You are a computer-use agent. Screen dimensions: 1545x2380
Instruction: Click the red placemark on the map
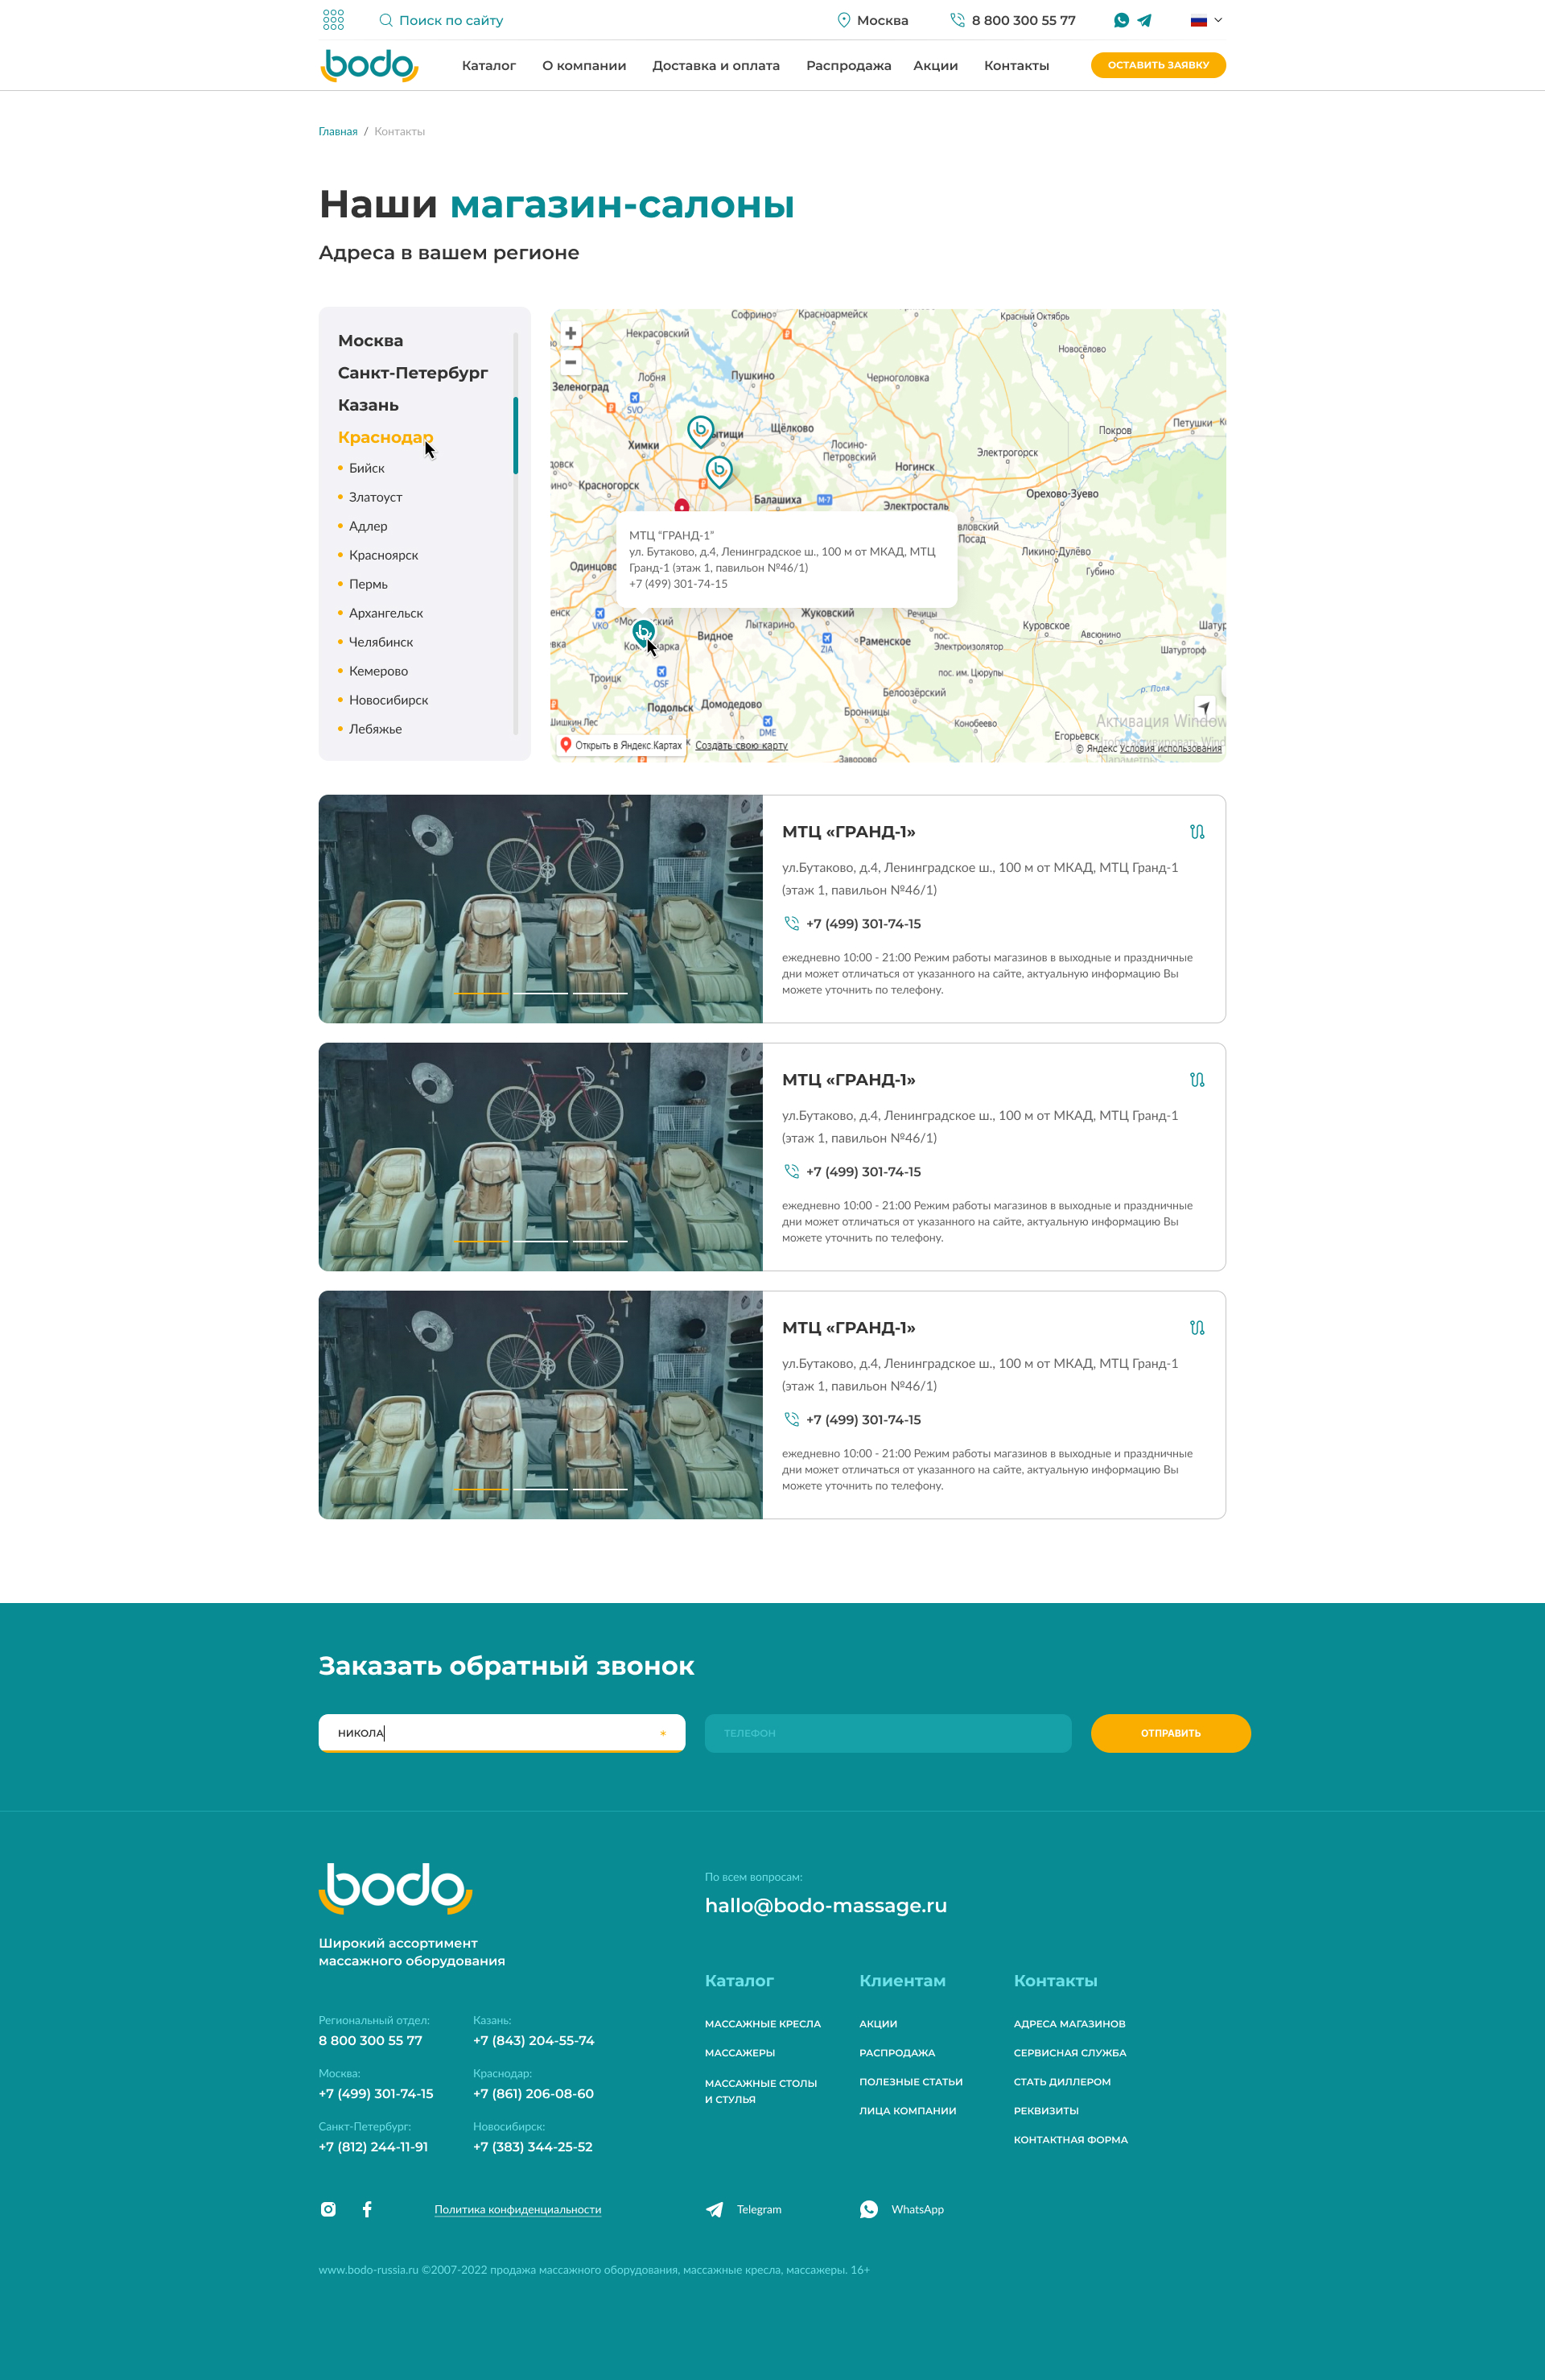(682, 505)
